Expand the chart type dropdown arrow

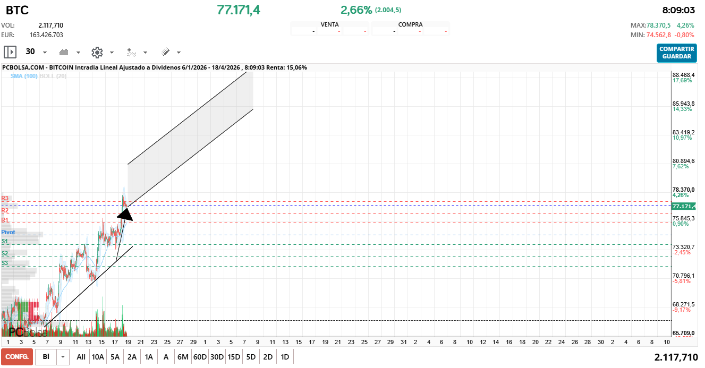pyautogui.click(x=78, y=52)
